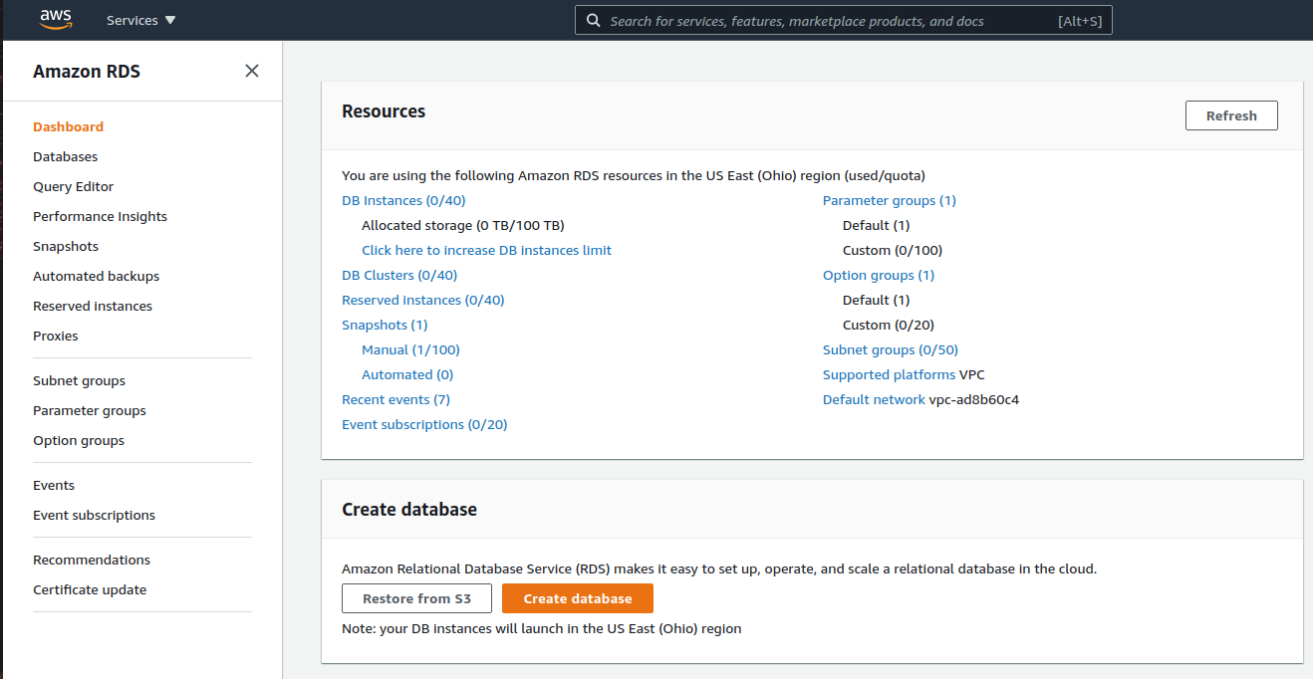
Task: Open the Manual (1/100) snapshots link
Action: [410, 349]
